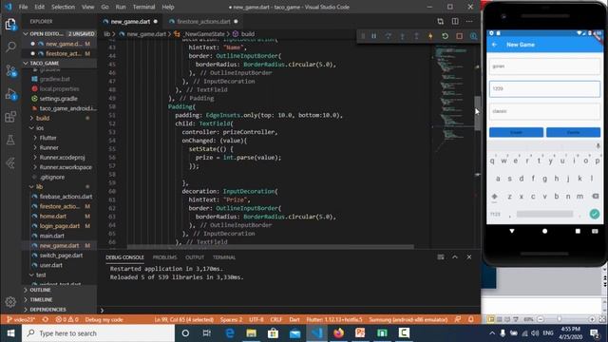Tap the right blue button in emulator form
Image resolution: width=608 pixels, height=342 pixels.
pos(573,132)
